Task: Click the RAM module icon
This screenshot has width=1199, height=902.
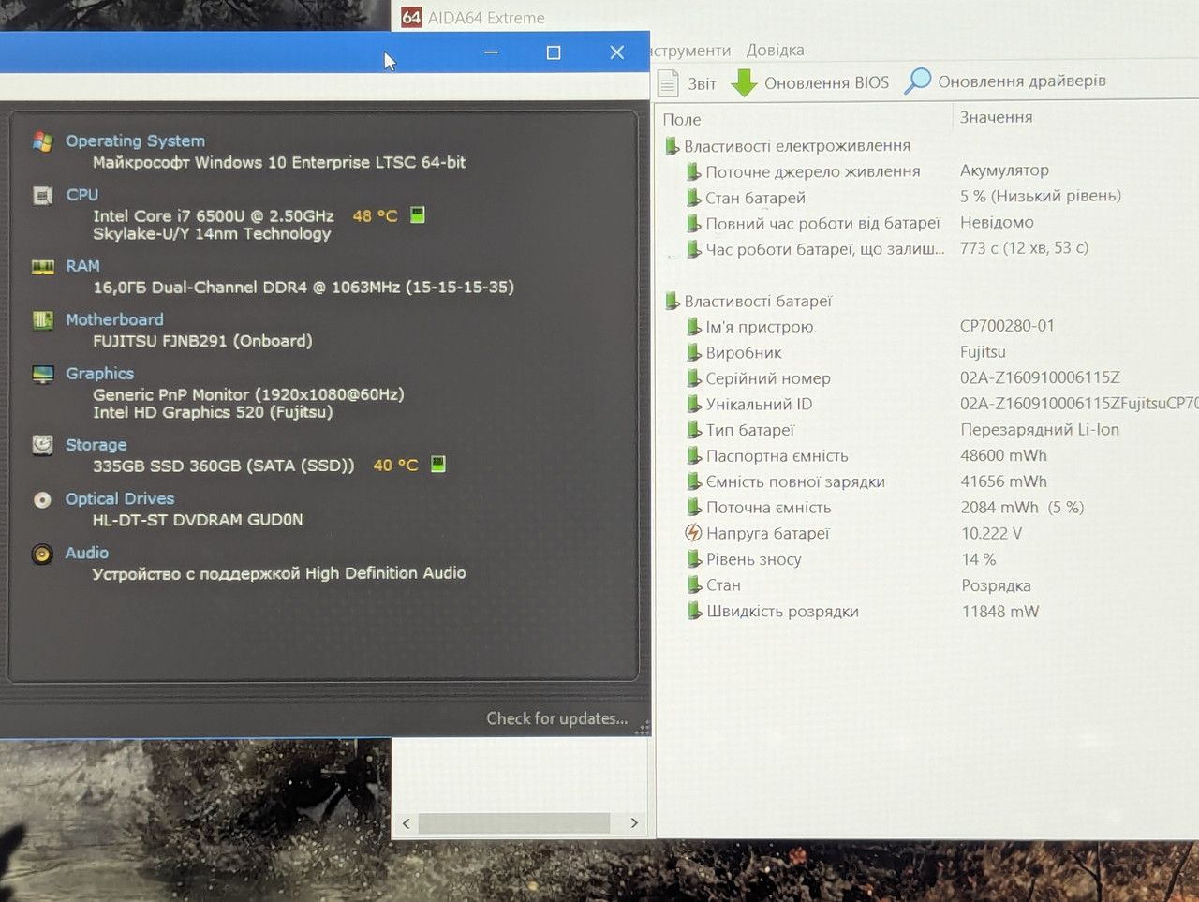Action: point(42,267)
